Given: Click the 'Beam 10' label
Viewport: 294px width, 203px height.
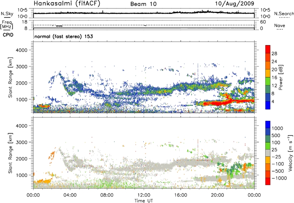Looking at the screenshot, I should coord(143,4).
